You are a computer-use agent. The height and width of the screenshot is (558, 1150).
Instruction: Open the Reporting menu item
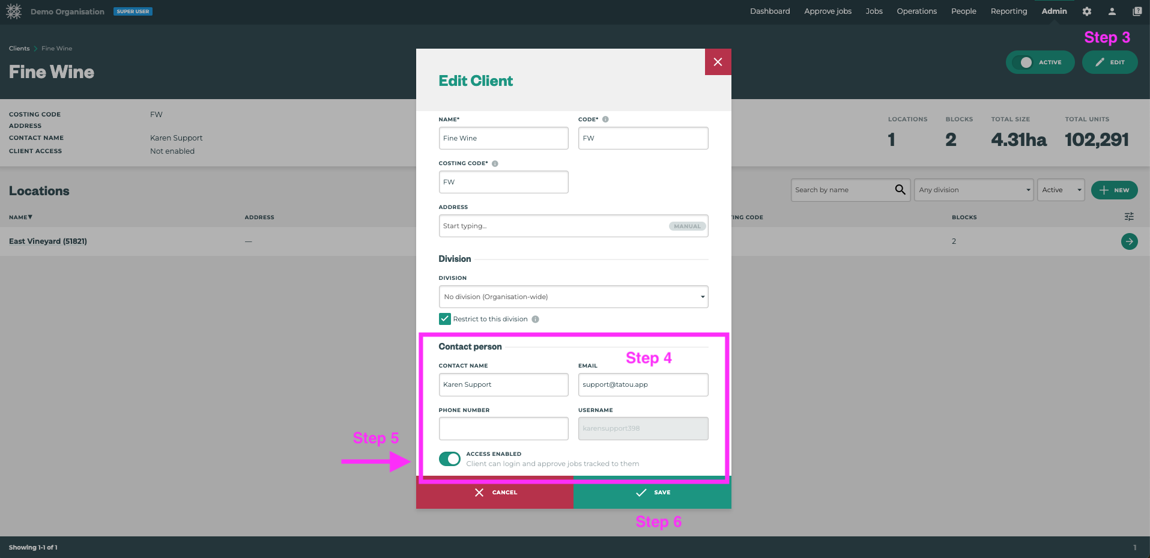pos(1008,11)
